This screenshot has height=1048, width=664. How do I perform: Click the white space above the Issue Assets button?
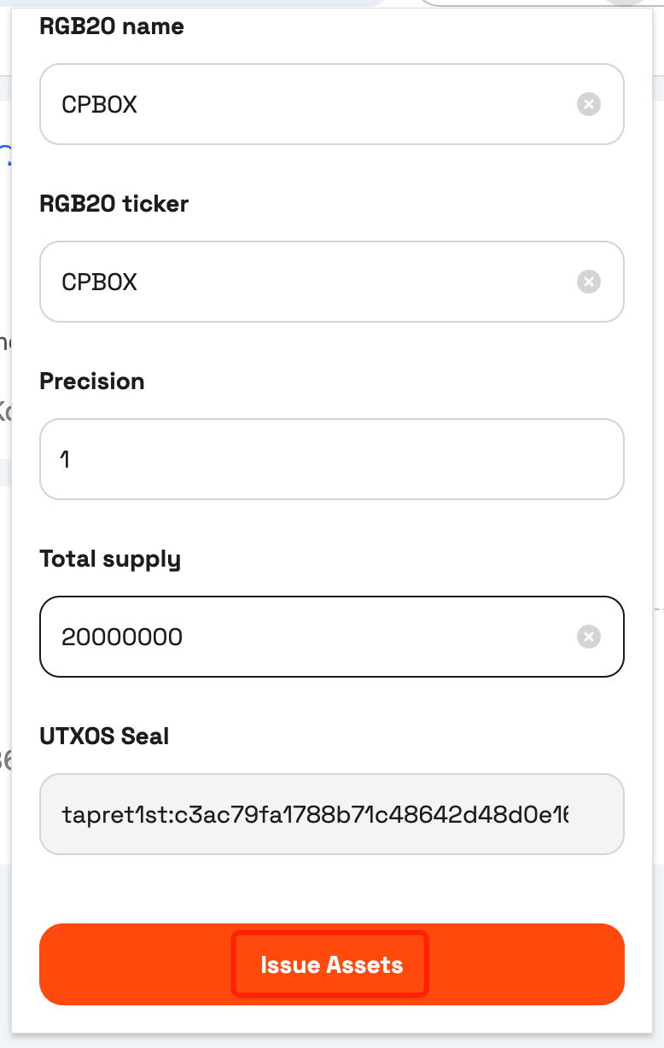[332, 888]
